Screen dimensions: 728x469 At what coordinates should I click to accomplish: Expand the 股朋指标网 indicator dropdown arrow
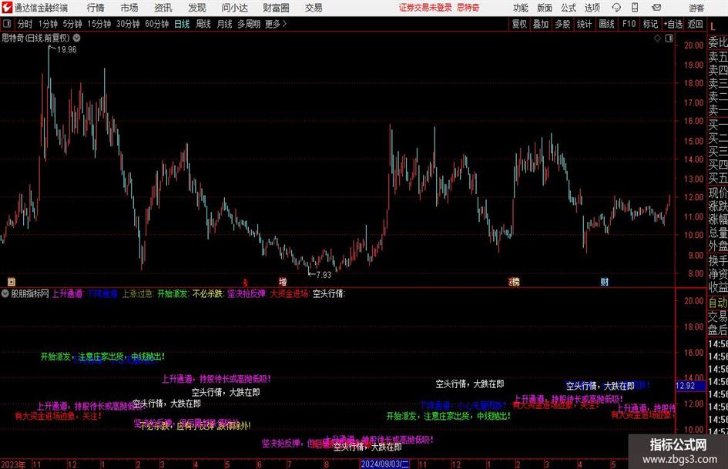pyautogui.click(x=5, y=293)
